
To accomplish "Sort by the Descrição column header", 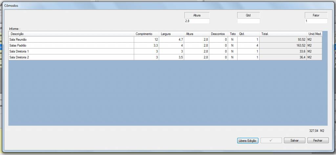I will [71, 34].
